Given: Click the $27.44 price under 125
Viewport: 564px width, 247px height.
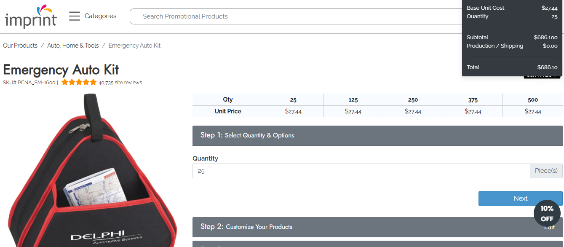Looking at the screenshot, I should point(353,111).
